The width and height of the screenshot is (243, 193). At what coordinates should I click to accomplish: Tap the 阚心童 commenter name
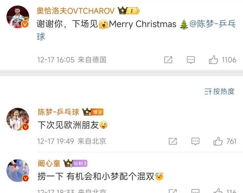pos(49,164)
